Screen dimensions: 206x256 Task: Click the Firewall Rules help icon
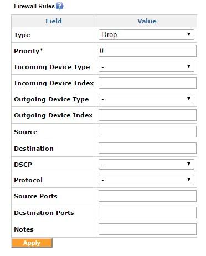(59, 6)
